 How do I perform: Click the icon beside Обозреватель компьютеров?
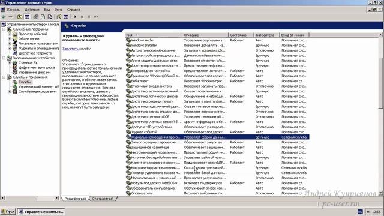pos(128,188)
